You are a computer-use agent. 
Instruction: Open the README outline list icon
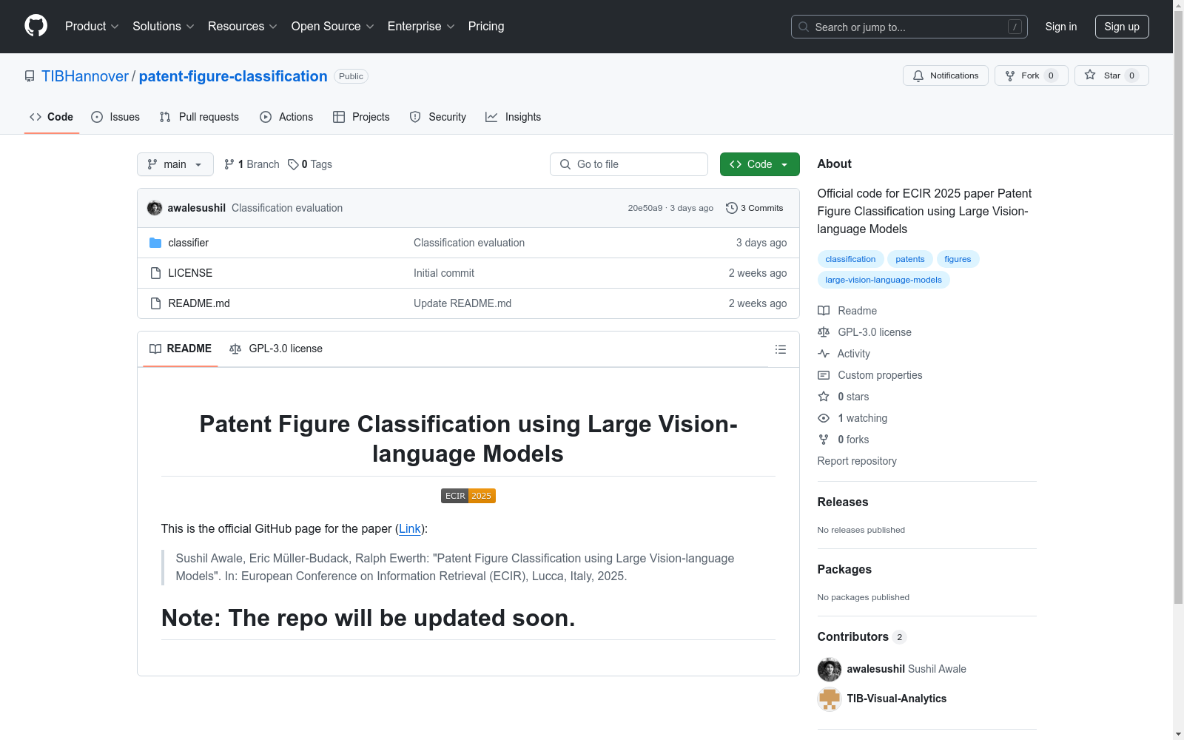coord(780,349)
